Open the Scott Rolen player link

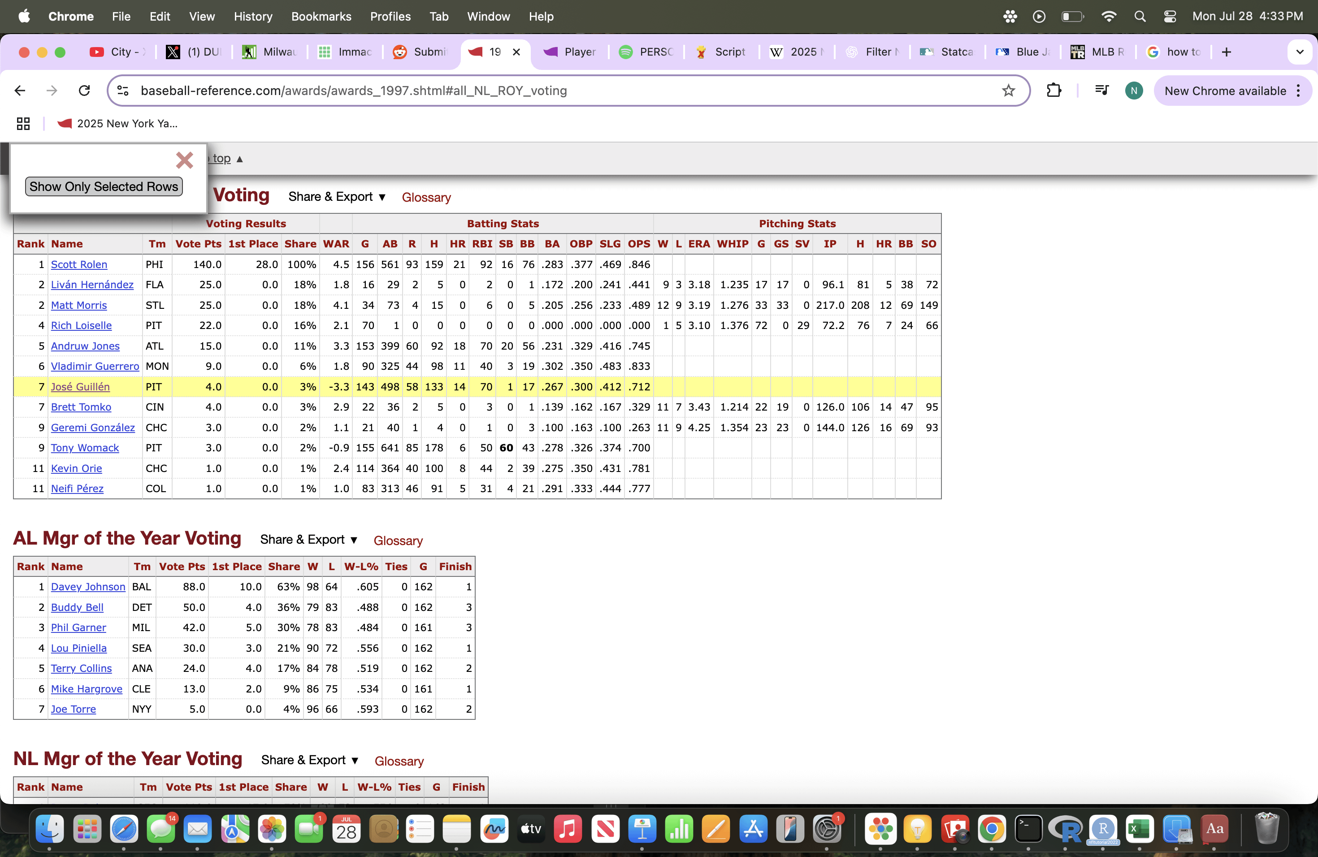(79, 264)
